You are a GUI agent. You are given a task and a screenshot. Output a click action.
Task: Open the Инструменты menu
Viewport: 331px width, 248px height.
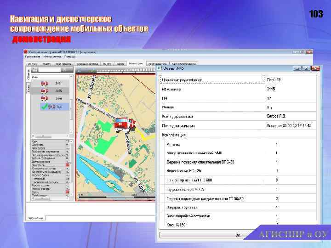tap(52, 57)
